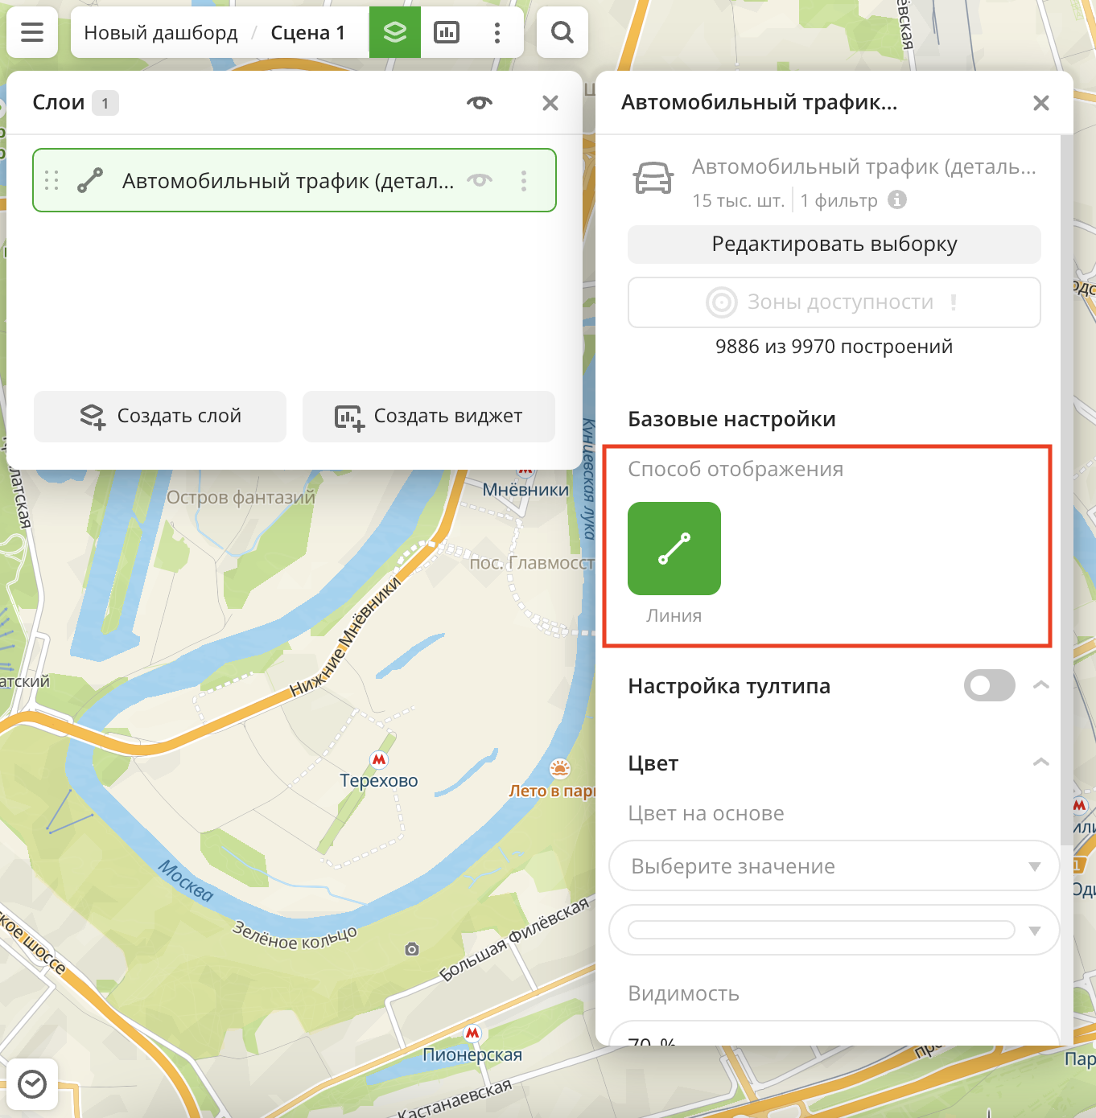
Task: Click Редактировать выборку button
Action: pos(834,244)
